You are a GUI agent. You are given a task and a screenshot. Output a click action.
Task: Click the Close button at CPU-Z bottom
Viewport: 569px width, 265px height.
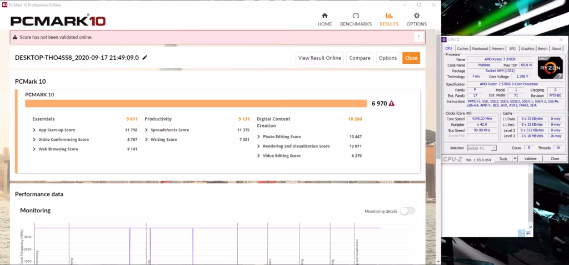(x=555, y=159)
